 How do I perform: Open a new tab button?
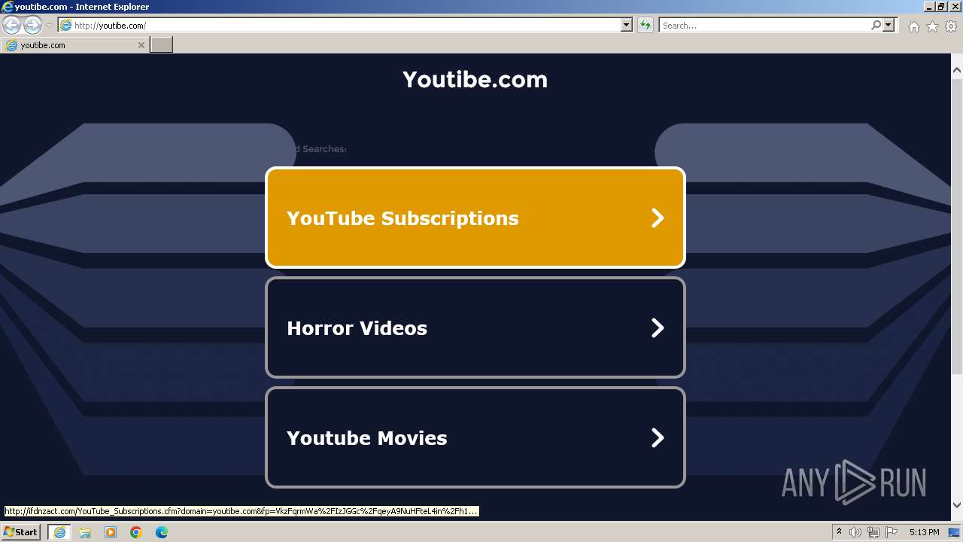click(x=162, y=45)
